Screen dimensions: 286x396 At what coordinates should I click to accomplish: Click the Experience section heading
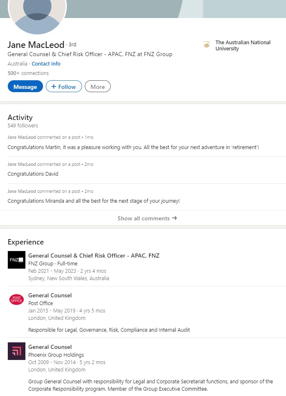(26, 242)
